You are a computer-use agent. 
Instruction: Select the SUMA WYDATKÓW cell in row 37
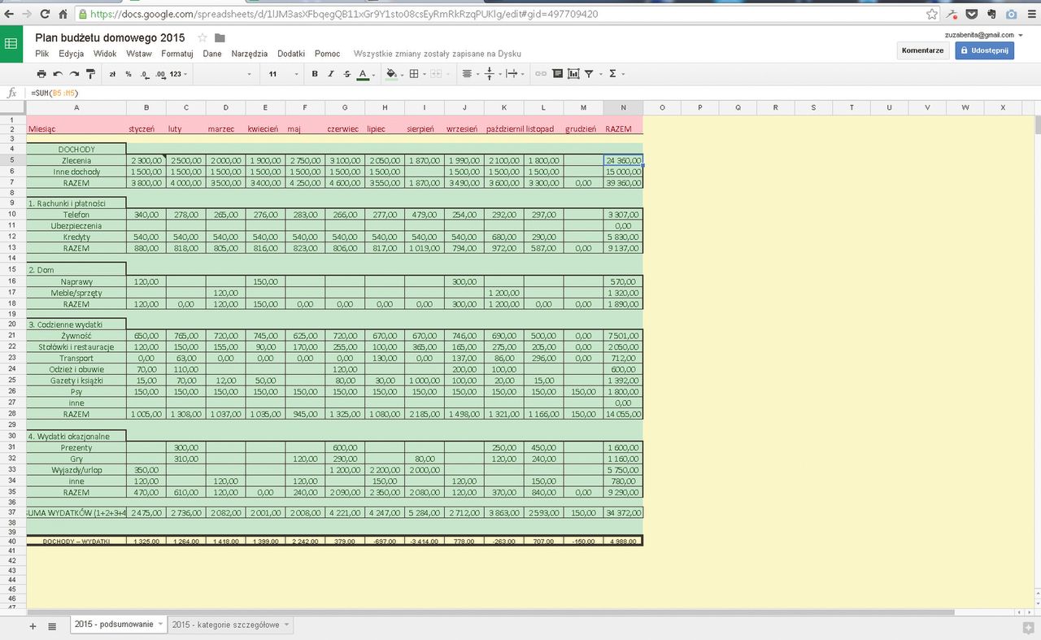click(76, 513)
